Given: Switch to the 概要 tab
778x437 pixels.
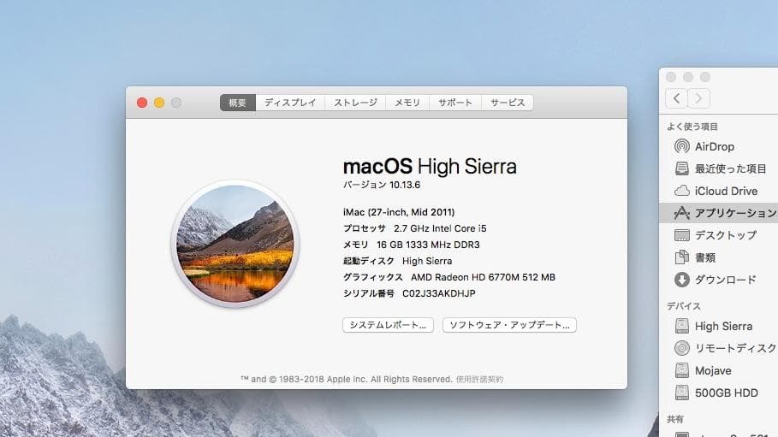Looking at the screenshot, I should pyautogui.click(x=238, y=103).
